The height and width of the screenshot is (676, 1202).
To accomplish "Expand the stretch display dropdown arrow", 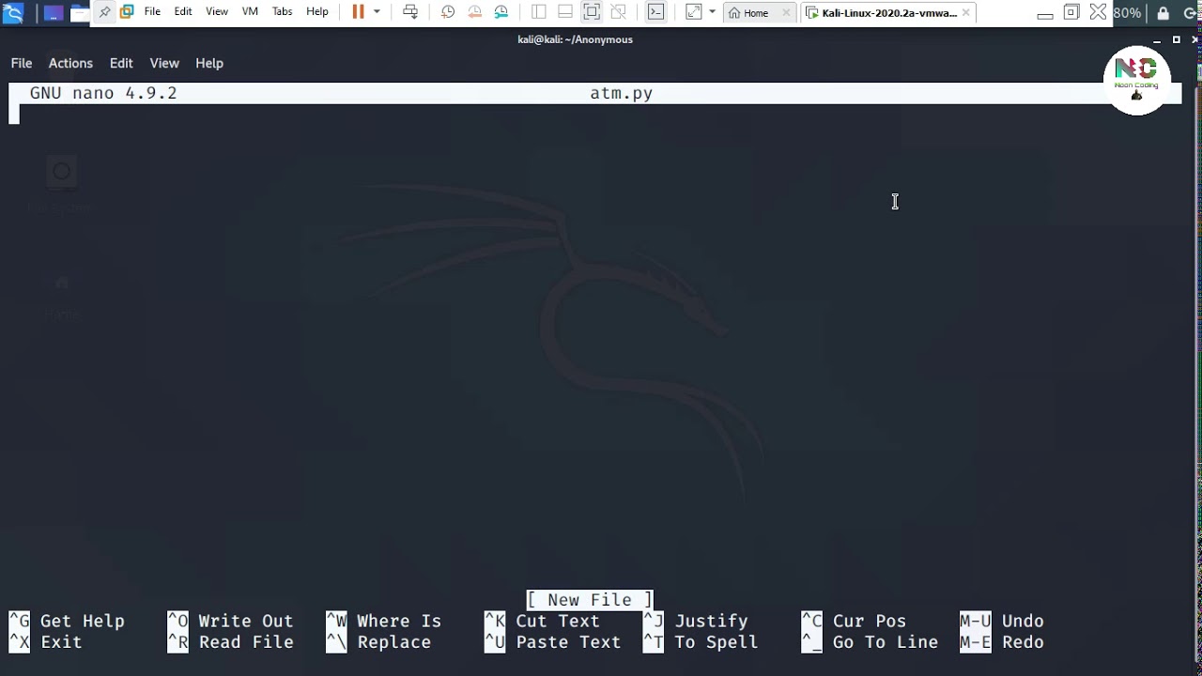I will [x=712, y=12].
